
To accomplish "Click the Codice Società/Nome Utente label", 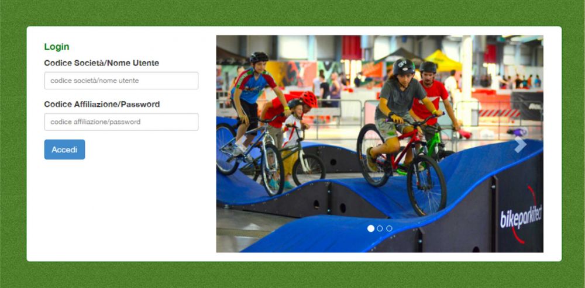I will pyautogui.click(x=101, y=63).
